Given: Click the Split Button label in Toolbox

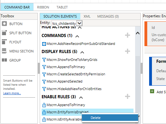Looking at the screenshot, I should [20, 33].
